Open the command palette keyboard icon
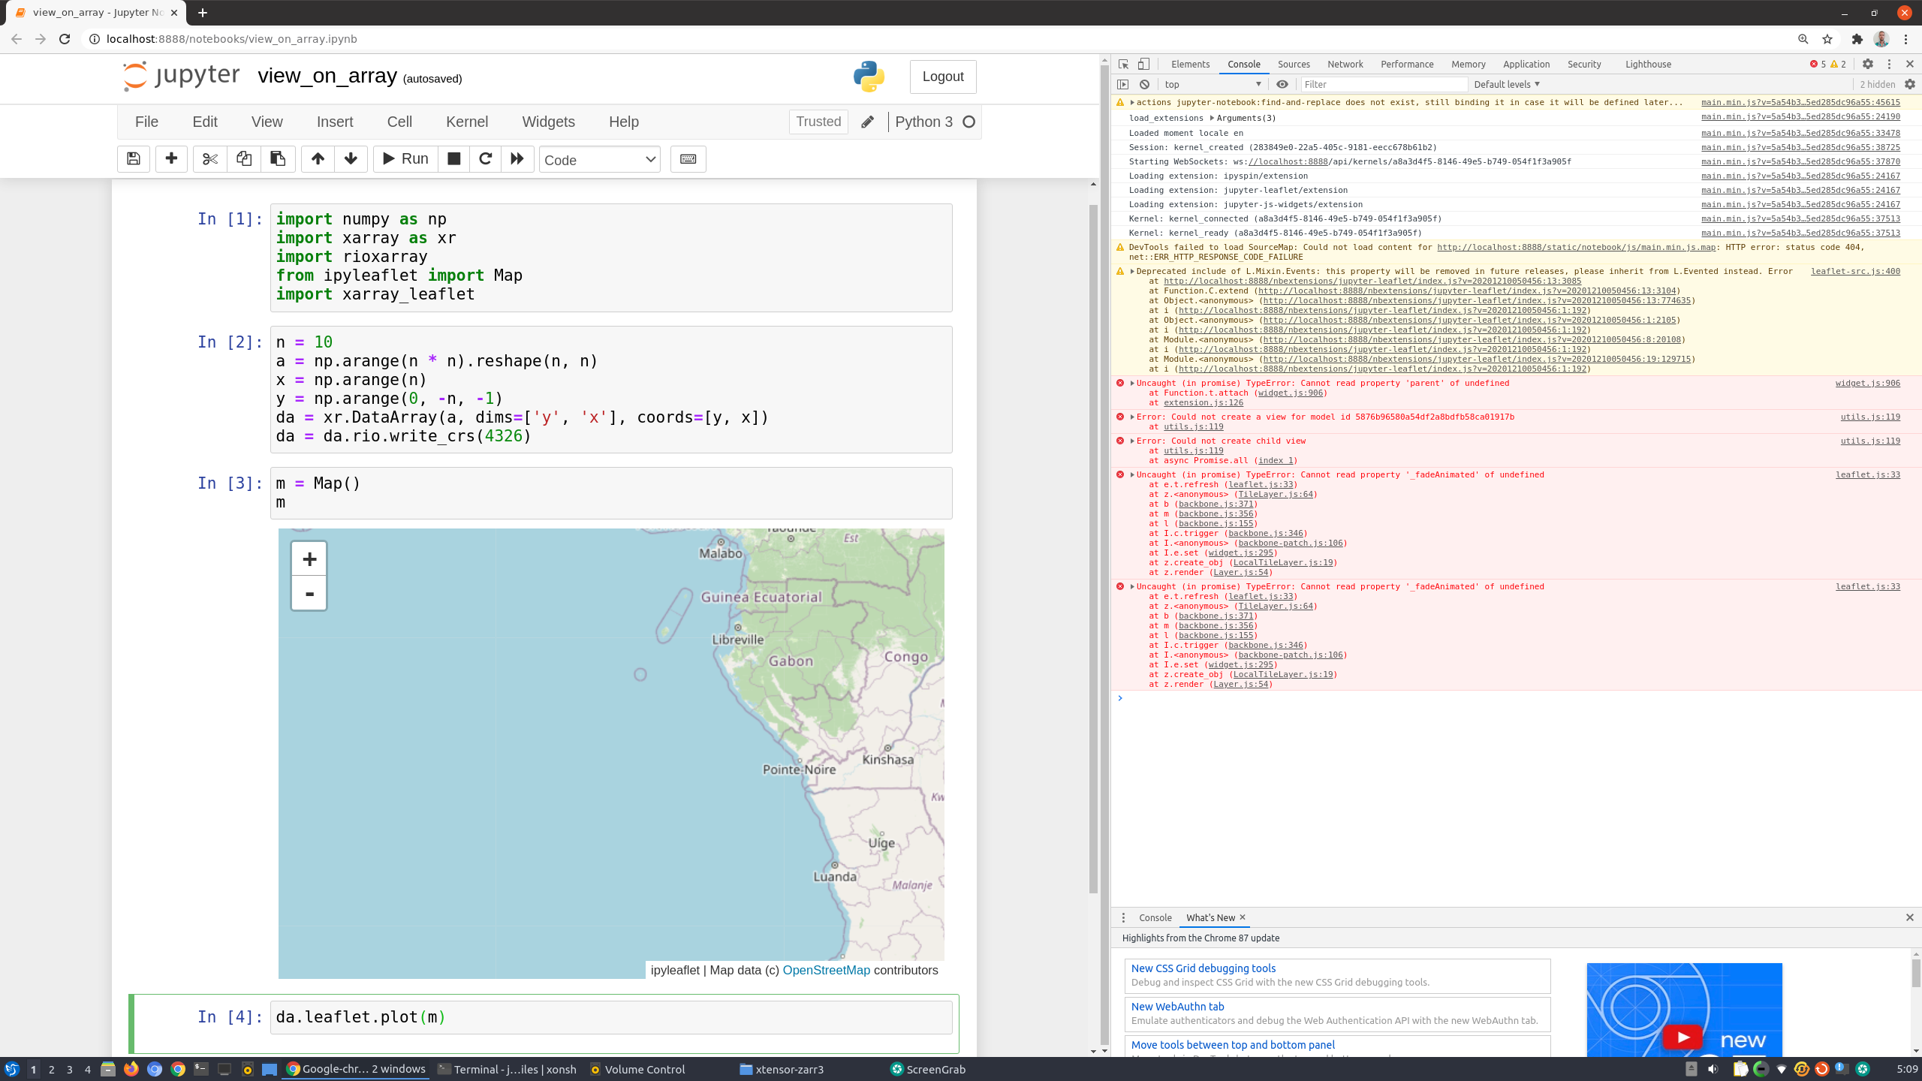 [x=687, y=158]
